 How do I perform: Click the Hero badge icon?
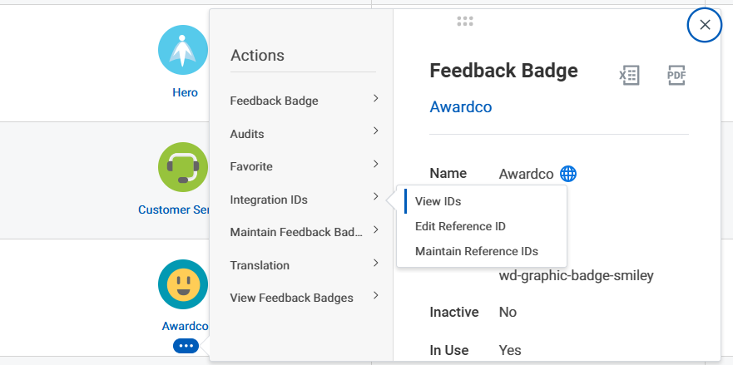click(x=182, y=50)
